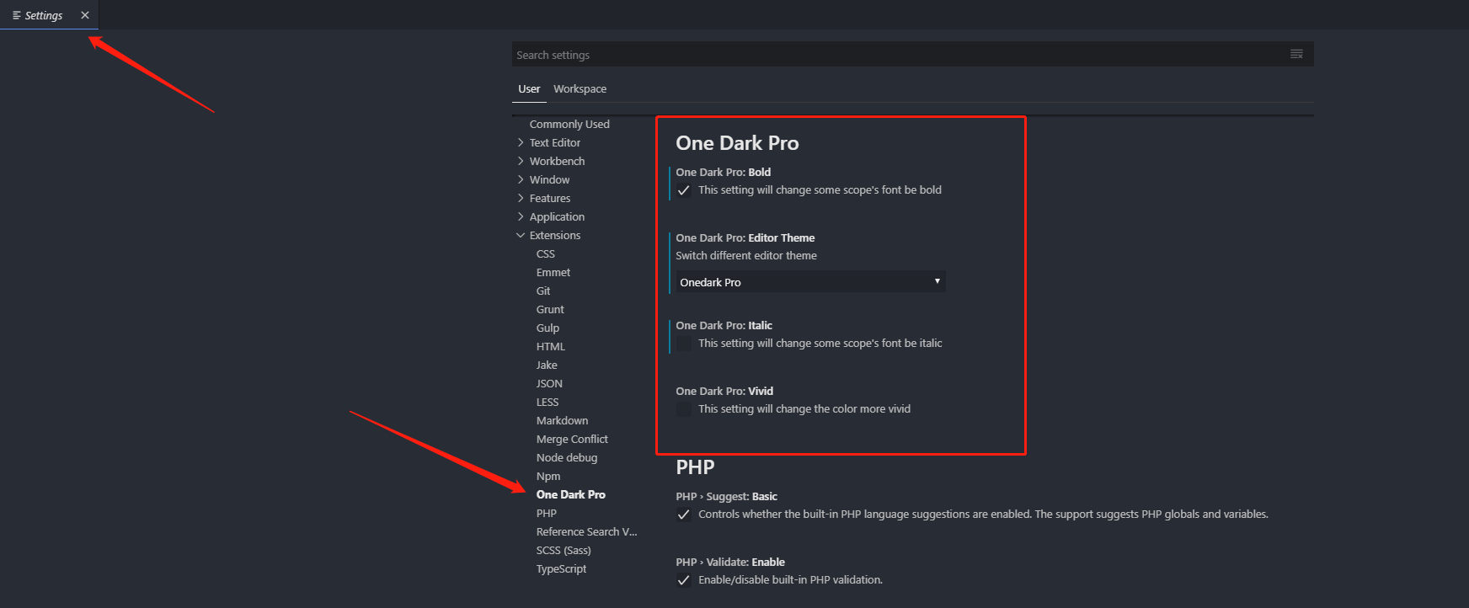The height and width of the screenshot is (608, 1469).
Task: Click the clear search filter icon
Action: tap(1296, 54)
